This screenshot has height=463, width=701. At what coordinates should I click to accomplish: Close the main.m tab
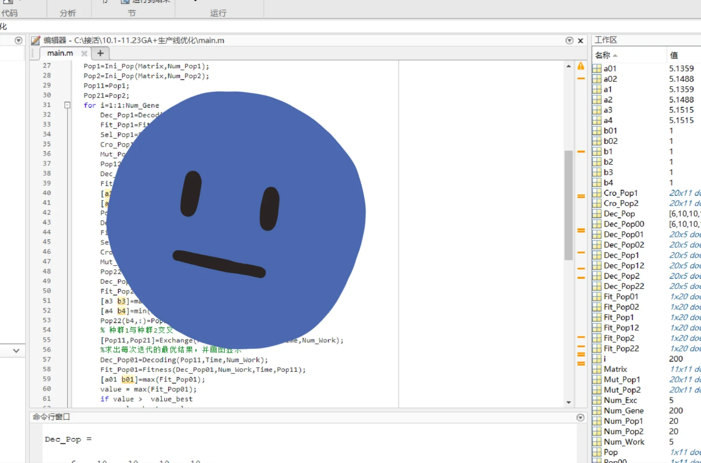coord(84,54)
